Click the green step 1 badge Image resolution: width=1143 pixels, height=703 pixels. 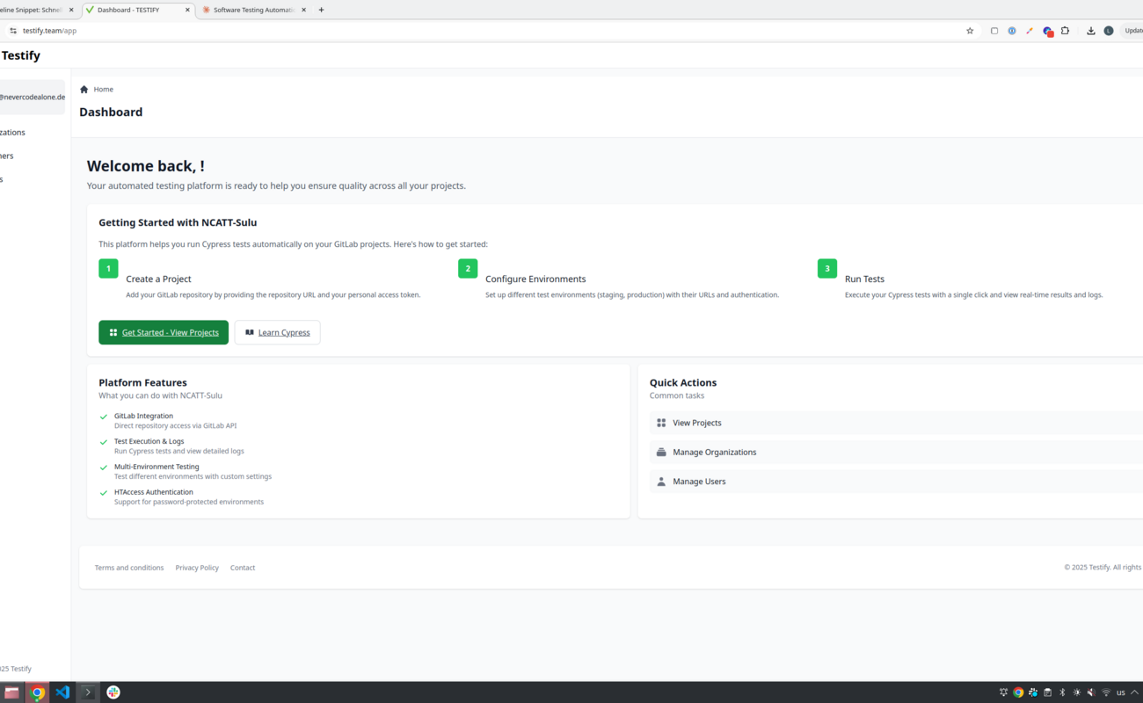pyautogui.click(x=108, y=268)
